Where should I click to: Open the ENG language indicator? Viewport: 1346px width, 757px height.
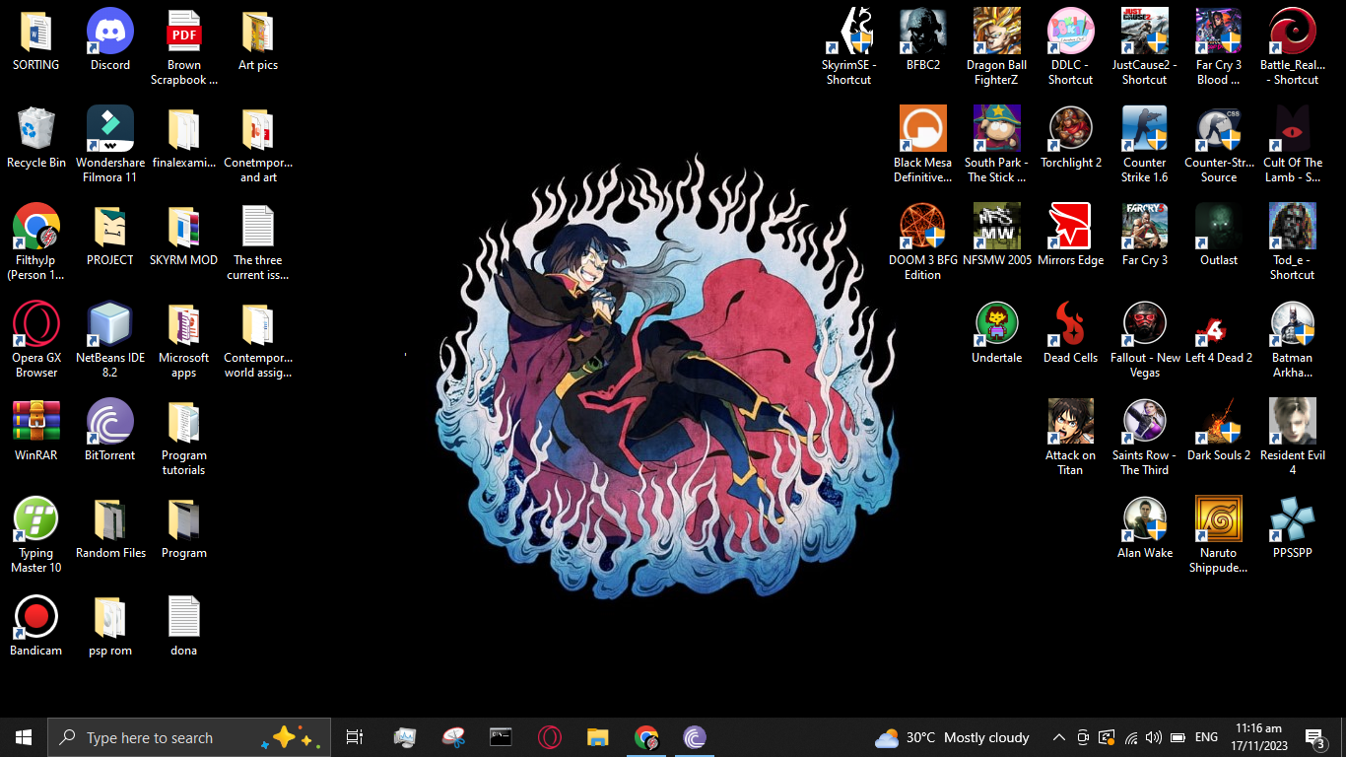click(x=1206, y=737)
